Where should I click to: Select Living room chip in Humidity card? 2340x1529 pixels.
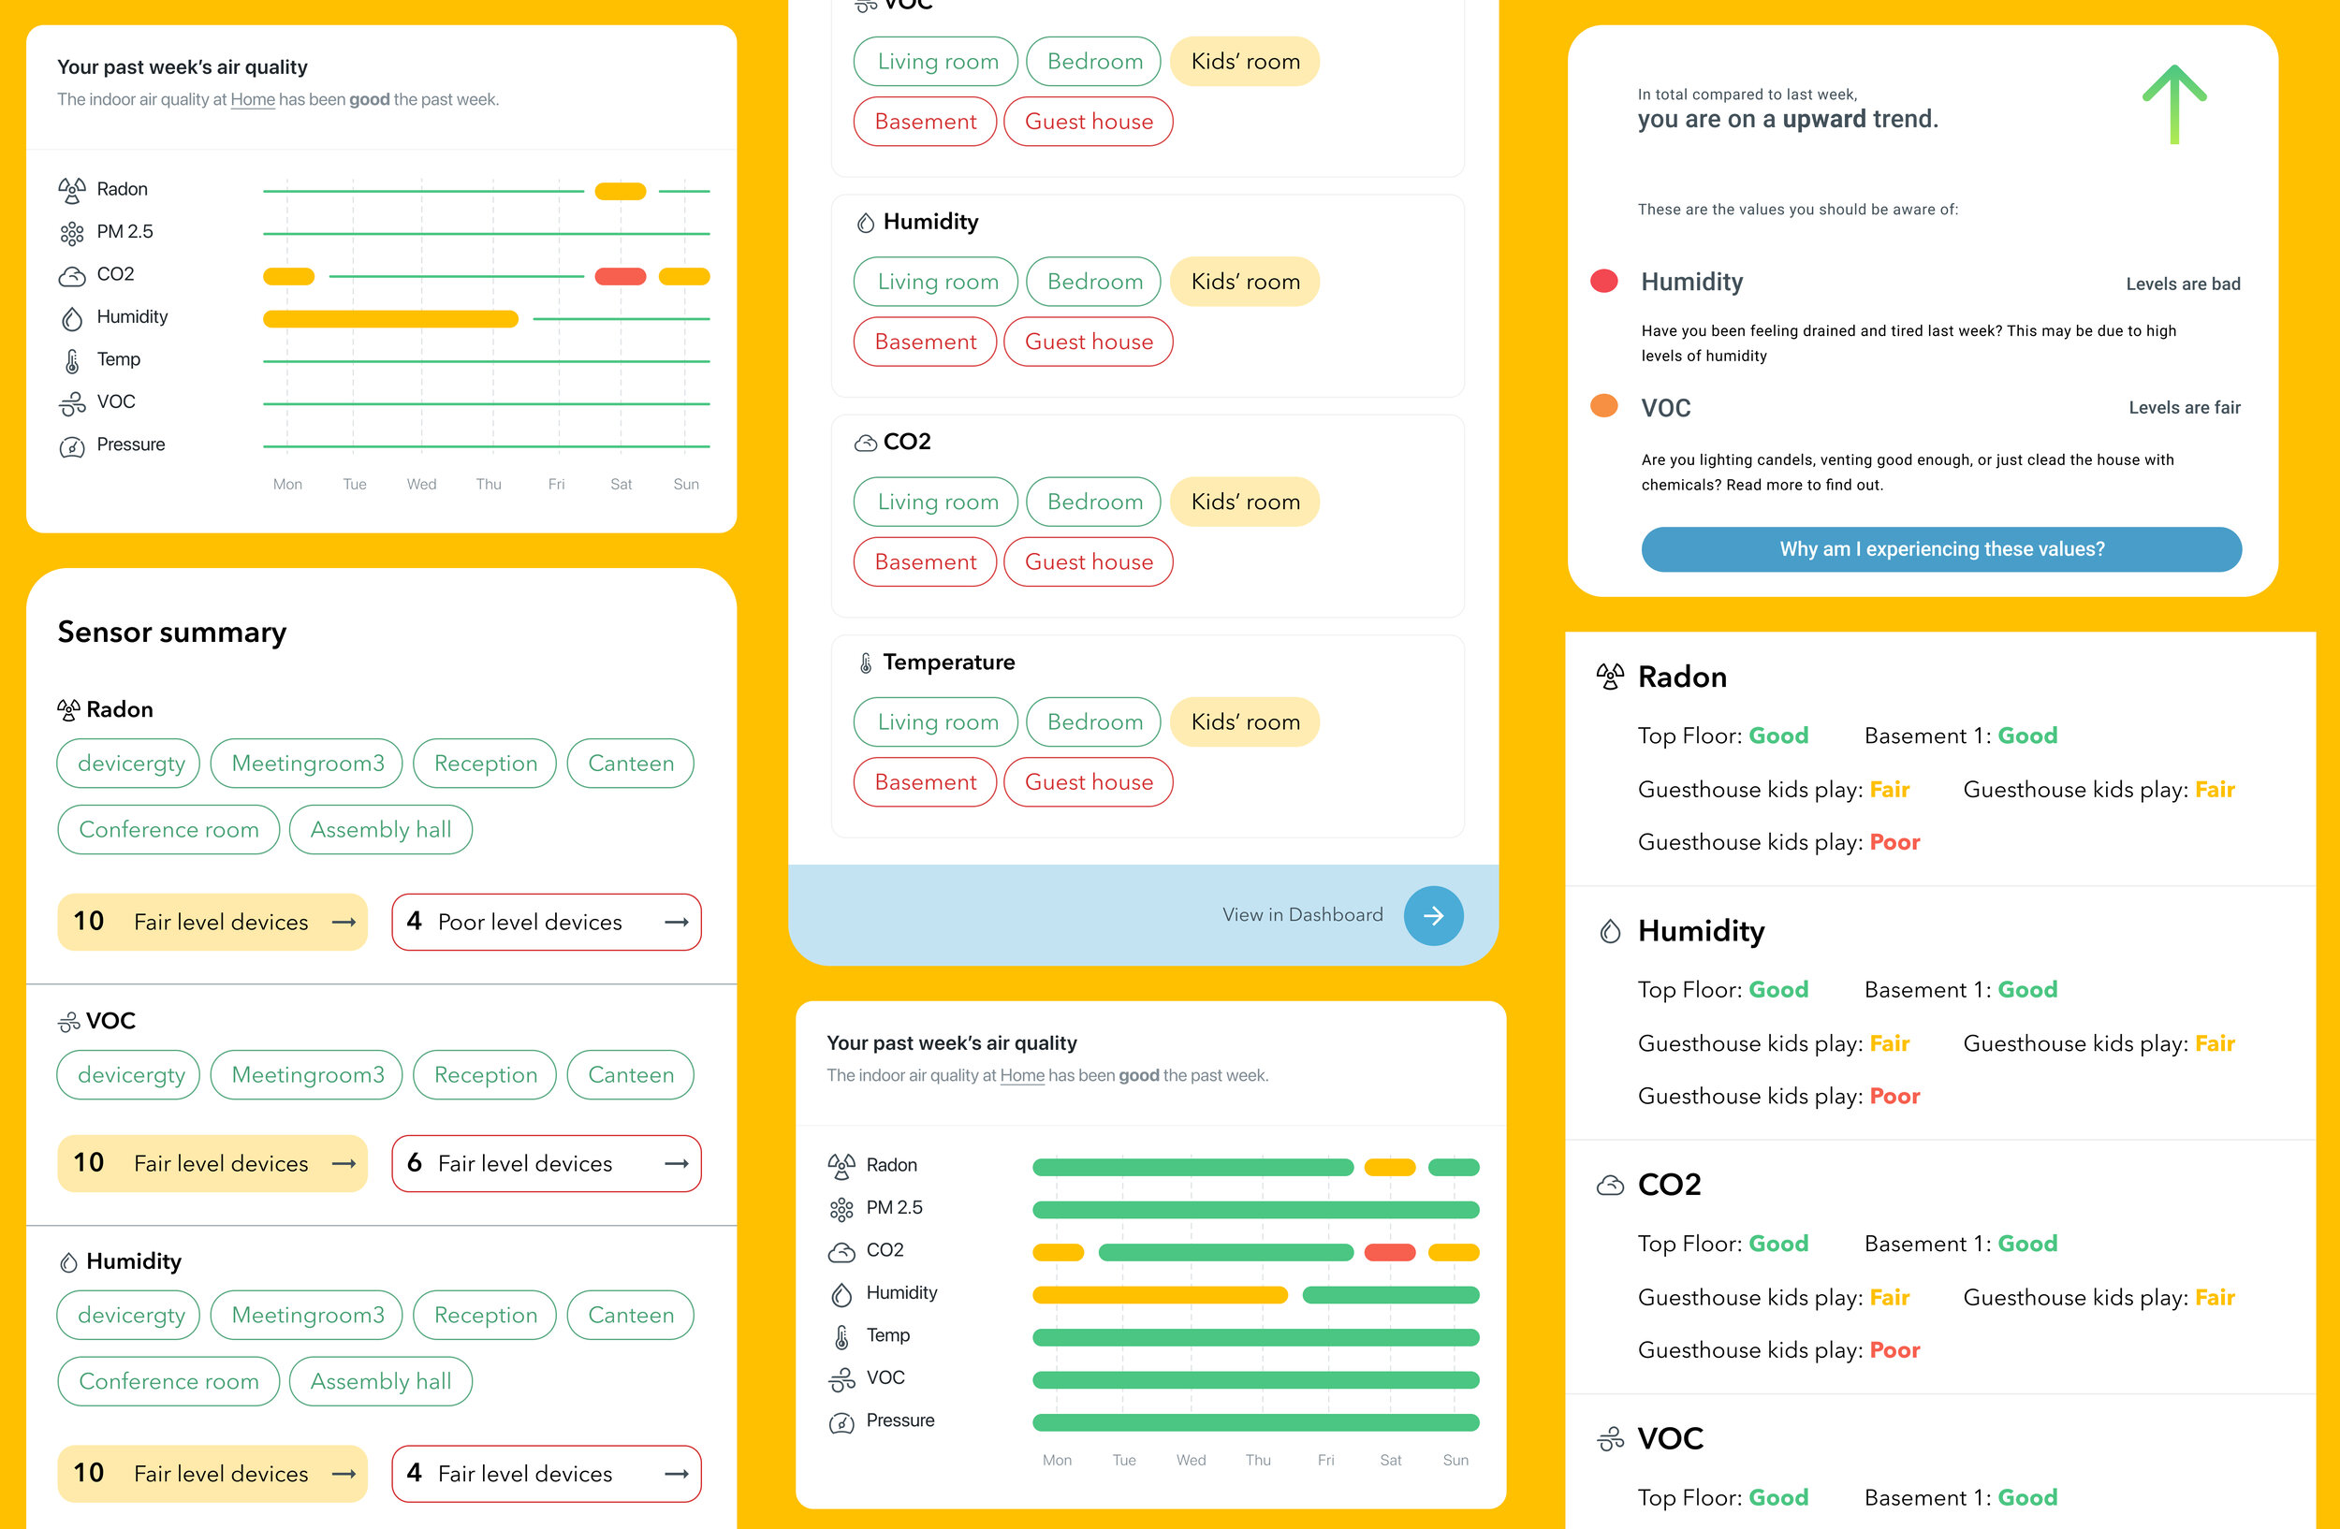(936, 282)
